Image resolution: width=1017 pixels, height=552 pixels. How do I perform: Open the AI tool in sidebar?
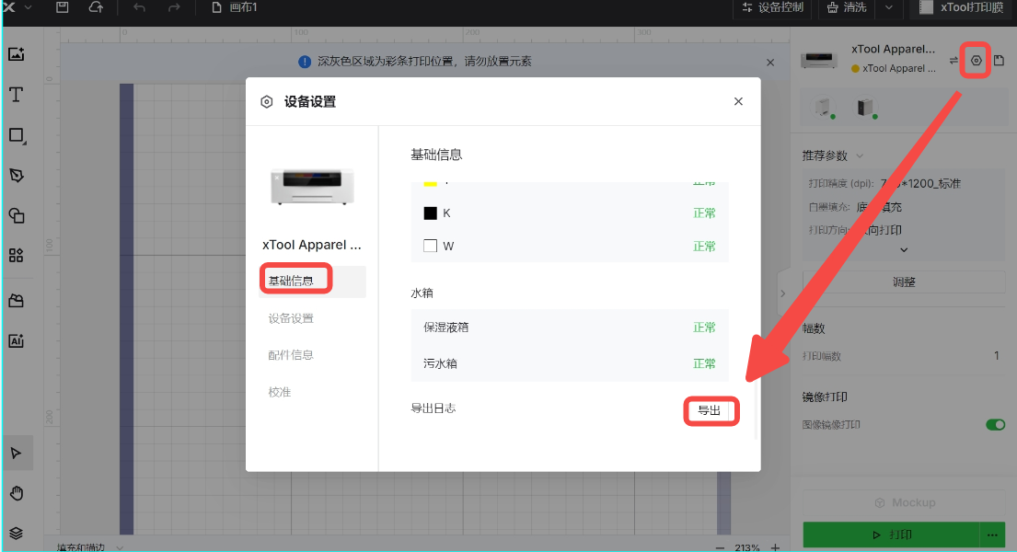[16, 340]
